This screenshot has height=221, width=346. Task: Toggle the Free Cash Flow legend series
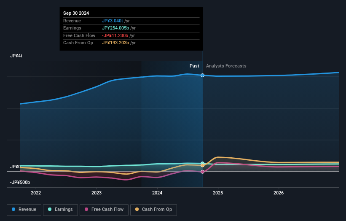104,210
